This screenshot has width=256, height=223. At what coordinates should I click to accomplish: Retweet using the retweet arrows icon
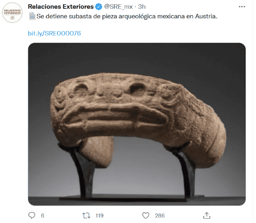[86, 215]
